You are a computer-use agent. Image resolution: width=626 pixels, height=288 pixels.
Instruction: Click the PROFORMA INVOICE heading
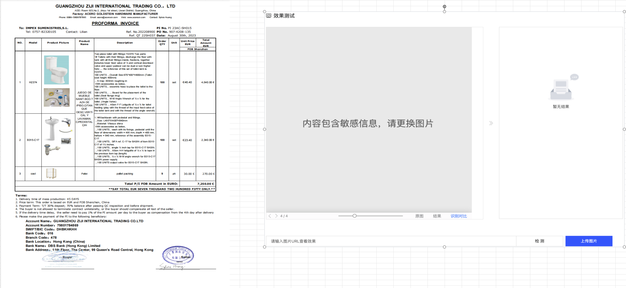115,23
